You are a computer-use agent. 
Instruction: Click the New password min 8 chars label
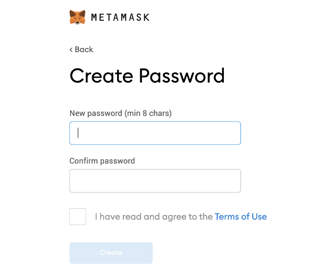click(x=120, y=113)
